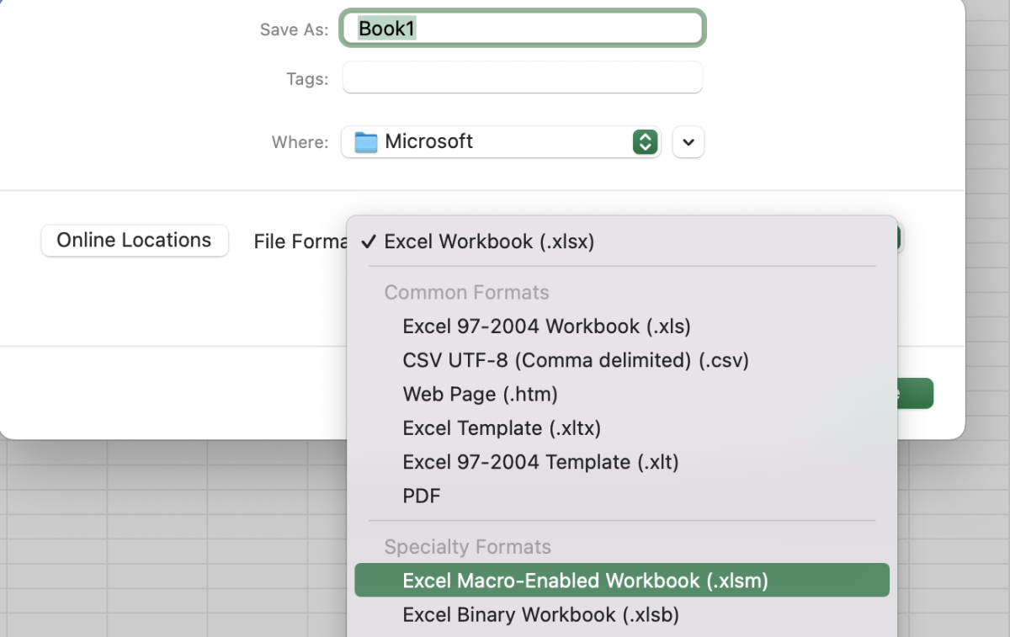Choose PDF from the format list
Screen dimensions: 1010x637
click(x=422, y=496)
